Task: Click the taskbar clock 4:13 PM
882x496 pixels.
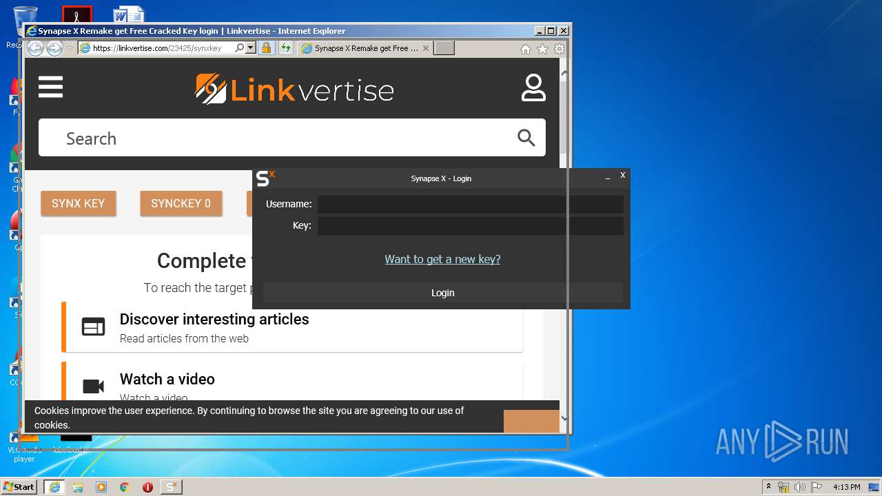Action: pyautogui.click(x=846, y=487)
